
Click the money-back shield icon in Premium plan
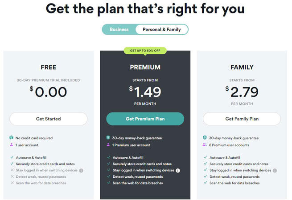coord(108,138)
